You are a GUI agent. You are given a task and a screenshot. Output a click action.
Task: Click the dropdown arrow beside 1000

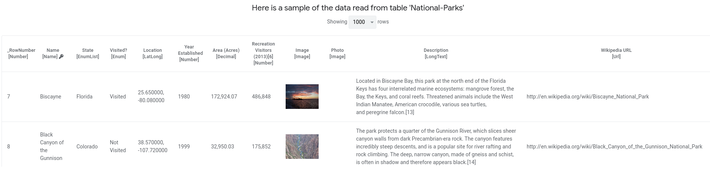point(372,22)
